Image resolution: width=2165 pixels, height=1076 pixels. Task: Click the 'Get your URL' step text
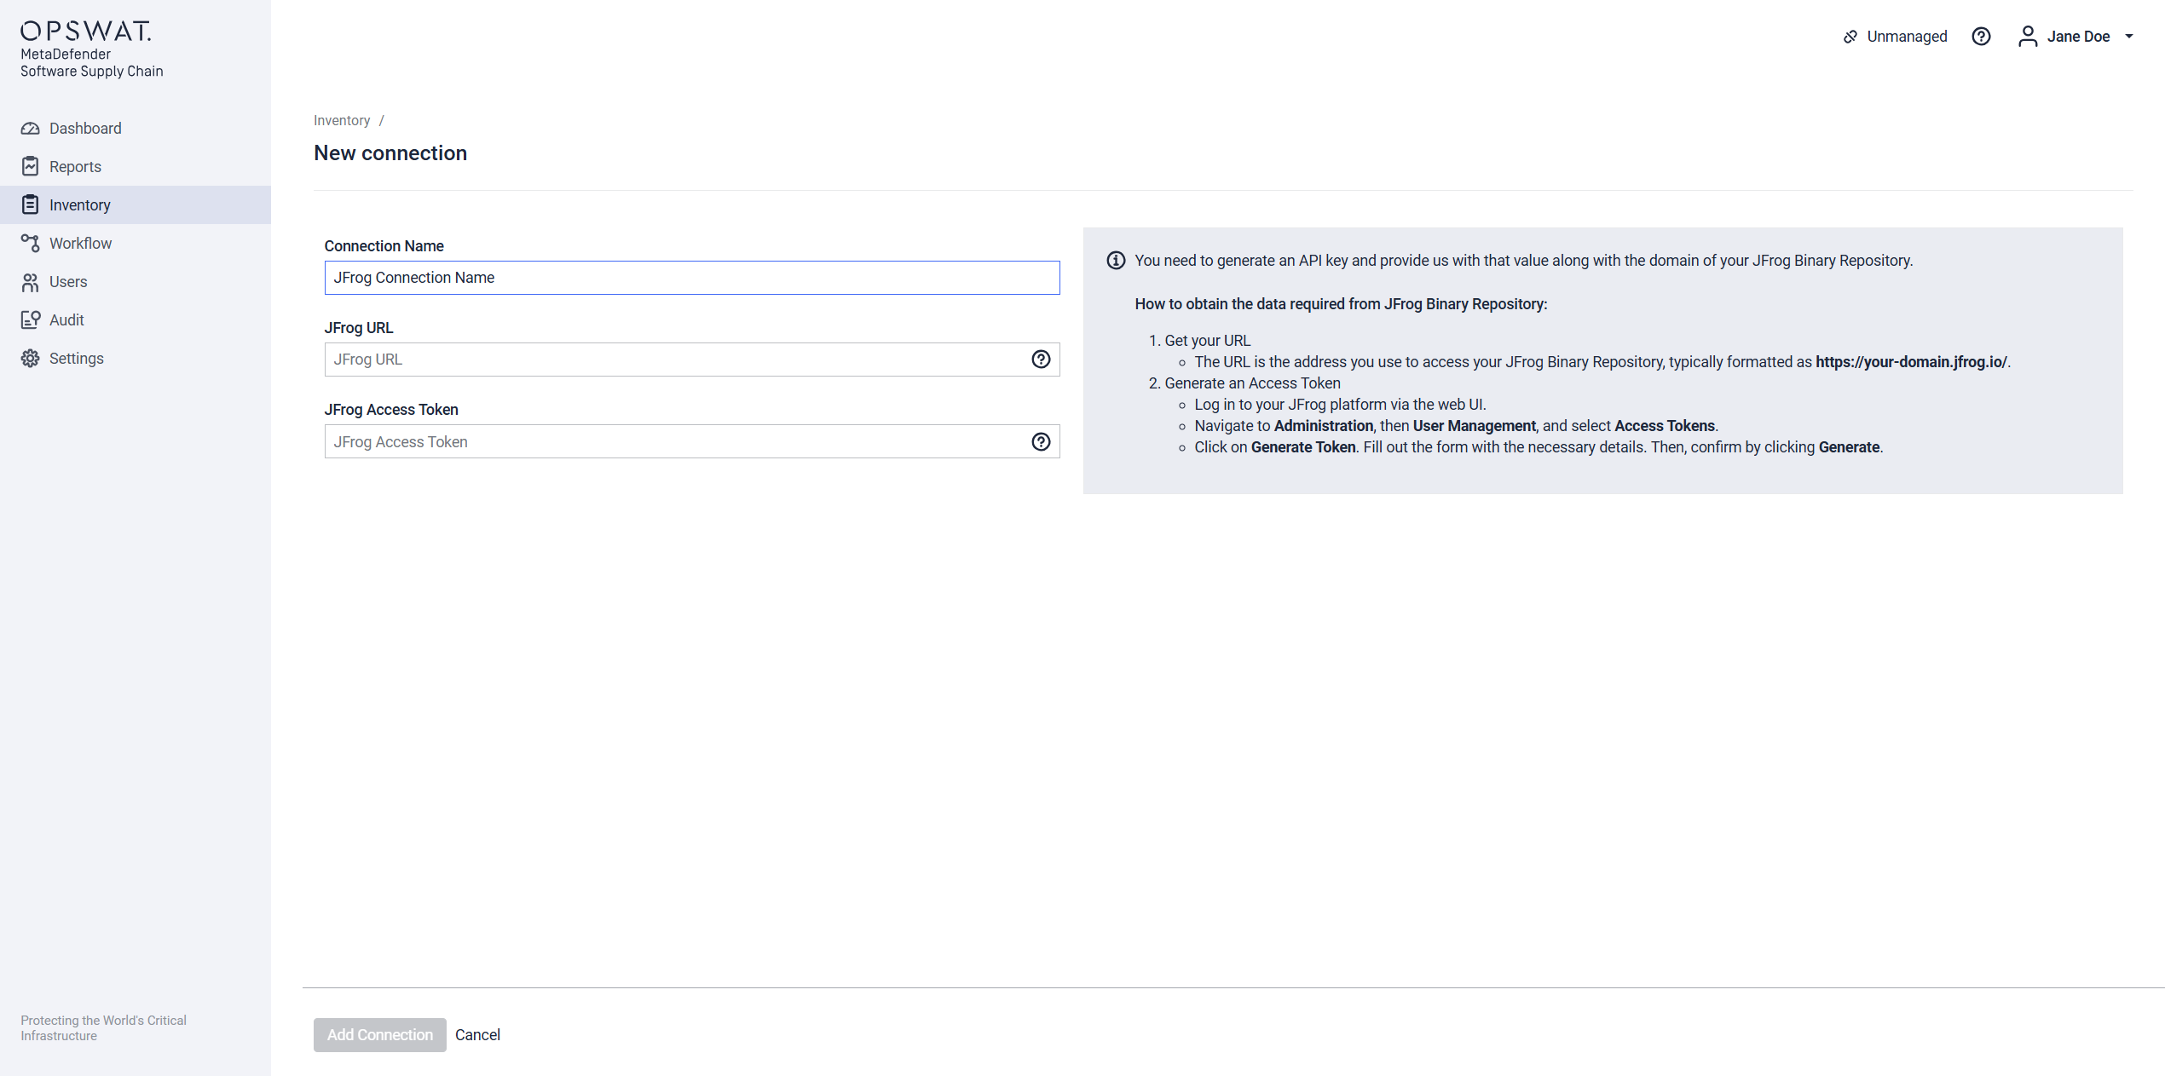pos(1207,341)
